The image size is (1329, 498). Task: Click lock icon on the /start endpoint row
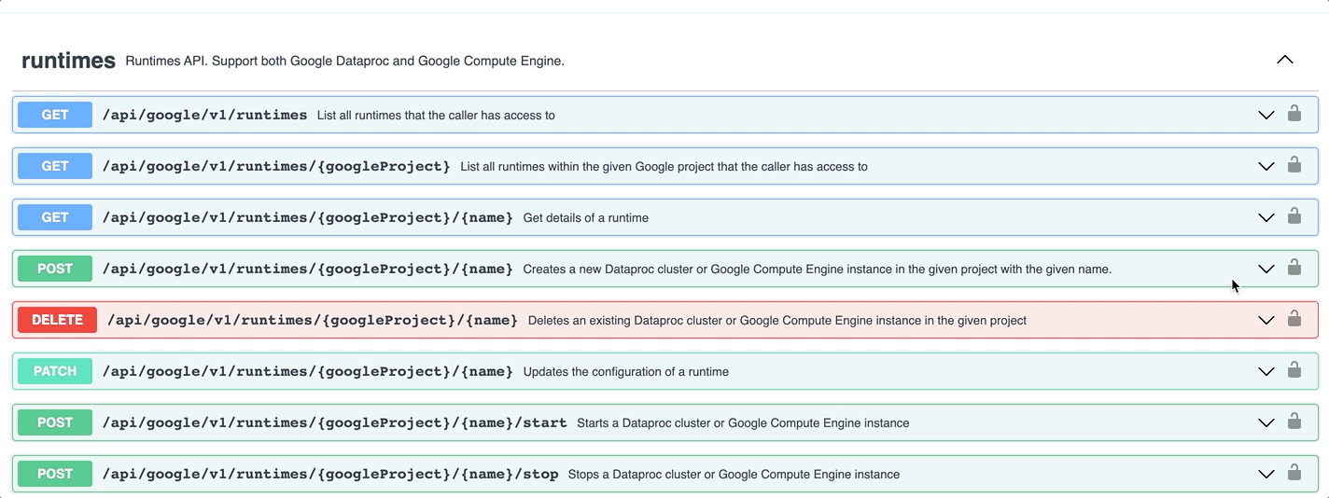[1294, 422]
